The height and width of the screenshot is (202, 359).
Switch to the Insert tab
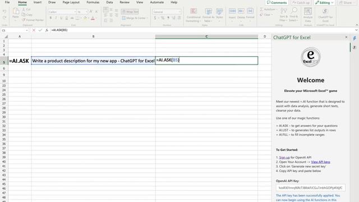point(38,2)
